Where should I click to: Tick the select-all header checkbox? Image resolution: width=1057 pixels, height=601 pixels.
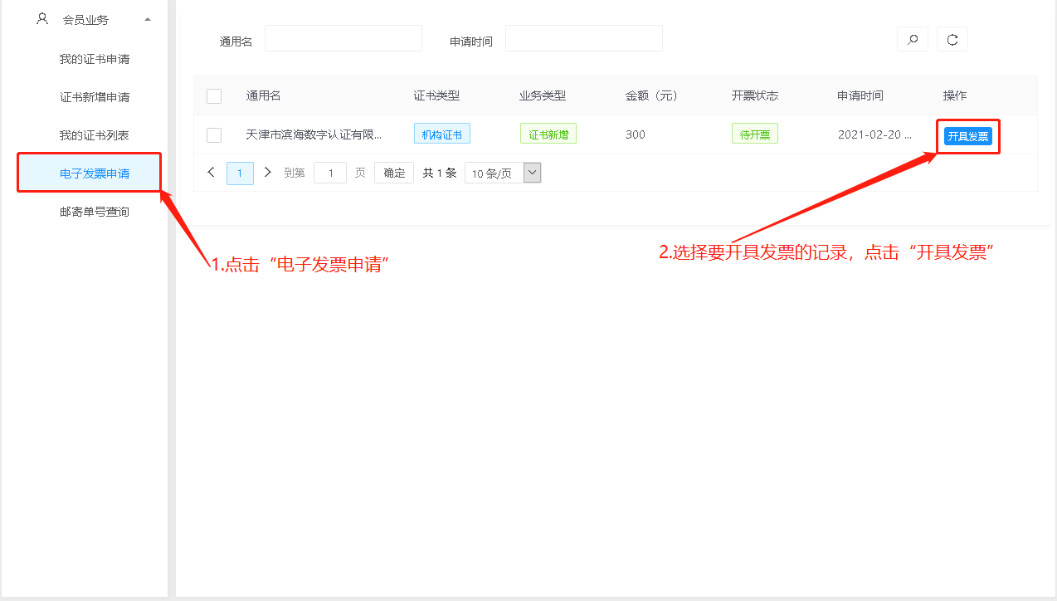click(214, 96)
